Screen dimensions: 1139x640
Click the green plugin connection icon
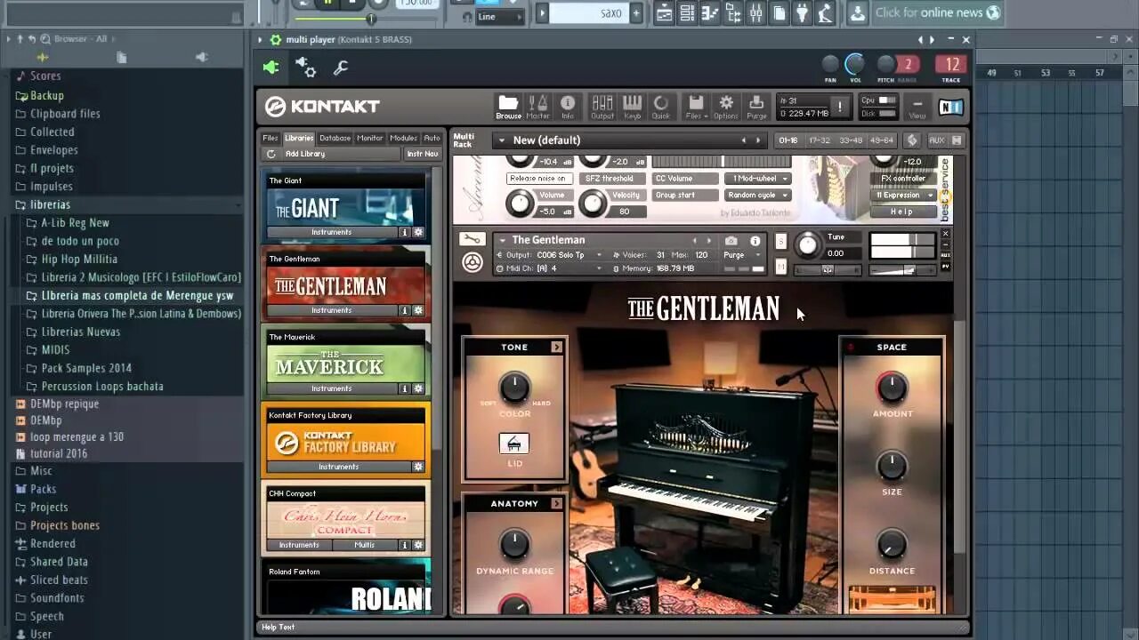(271, 68)
